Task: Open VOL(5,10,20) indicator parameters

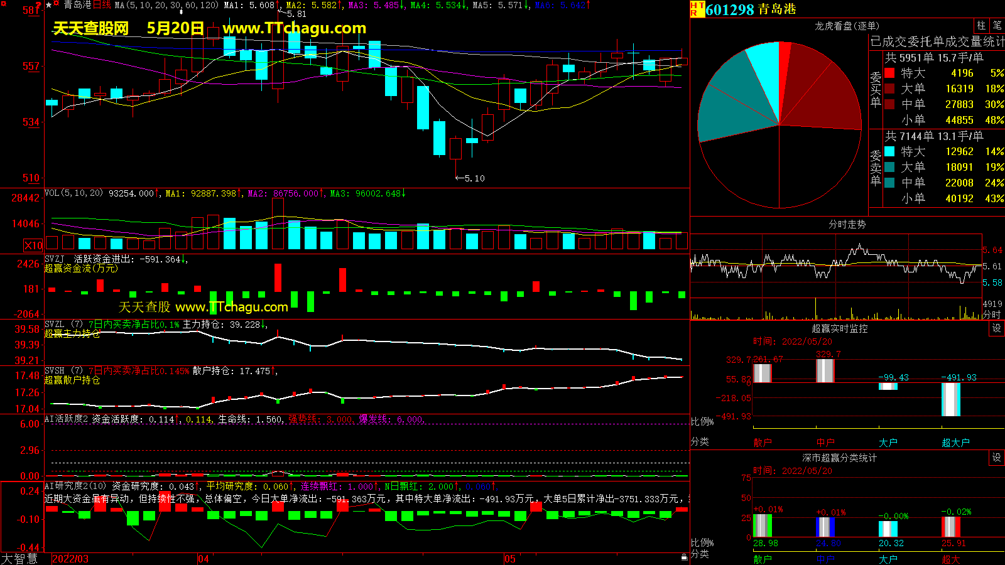Action: pyautogui.click(x=73, y=193)
